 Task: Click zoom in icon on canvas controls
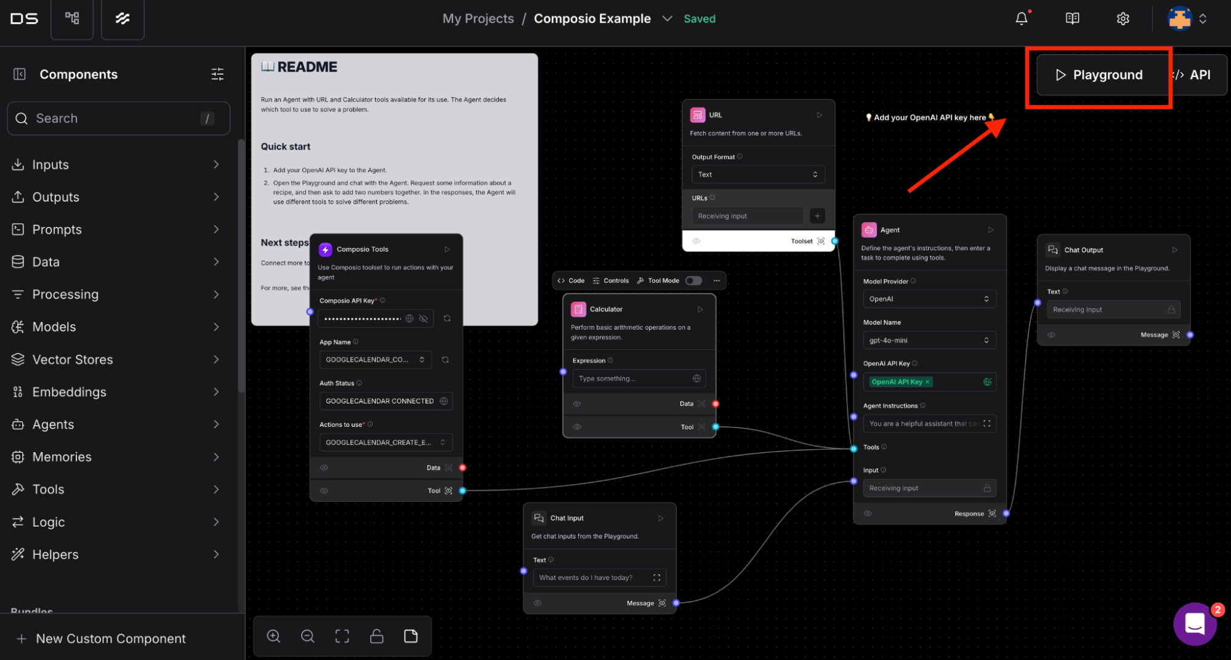point(273,636)
